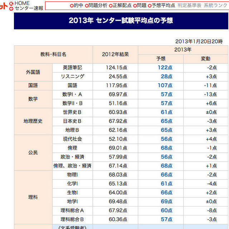Click the 物理I subject cell
Screen dimensions: 229x229
click(x=72, y=175)
